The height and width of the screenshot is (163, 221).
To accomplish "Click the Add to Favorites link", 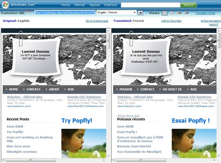I will [171, 21].
